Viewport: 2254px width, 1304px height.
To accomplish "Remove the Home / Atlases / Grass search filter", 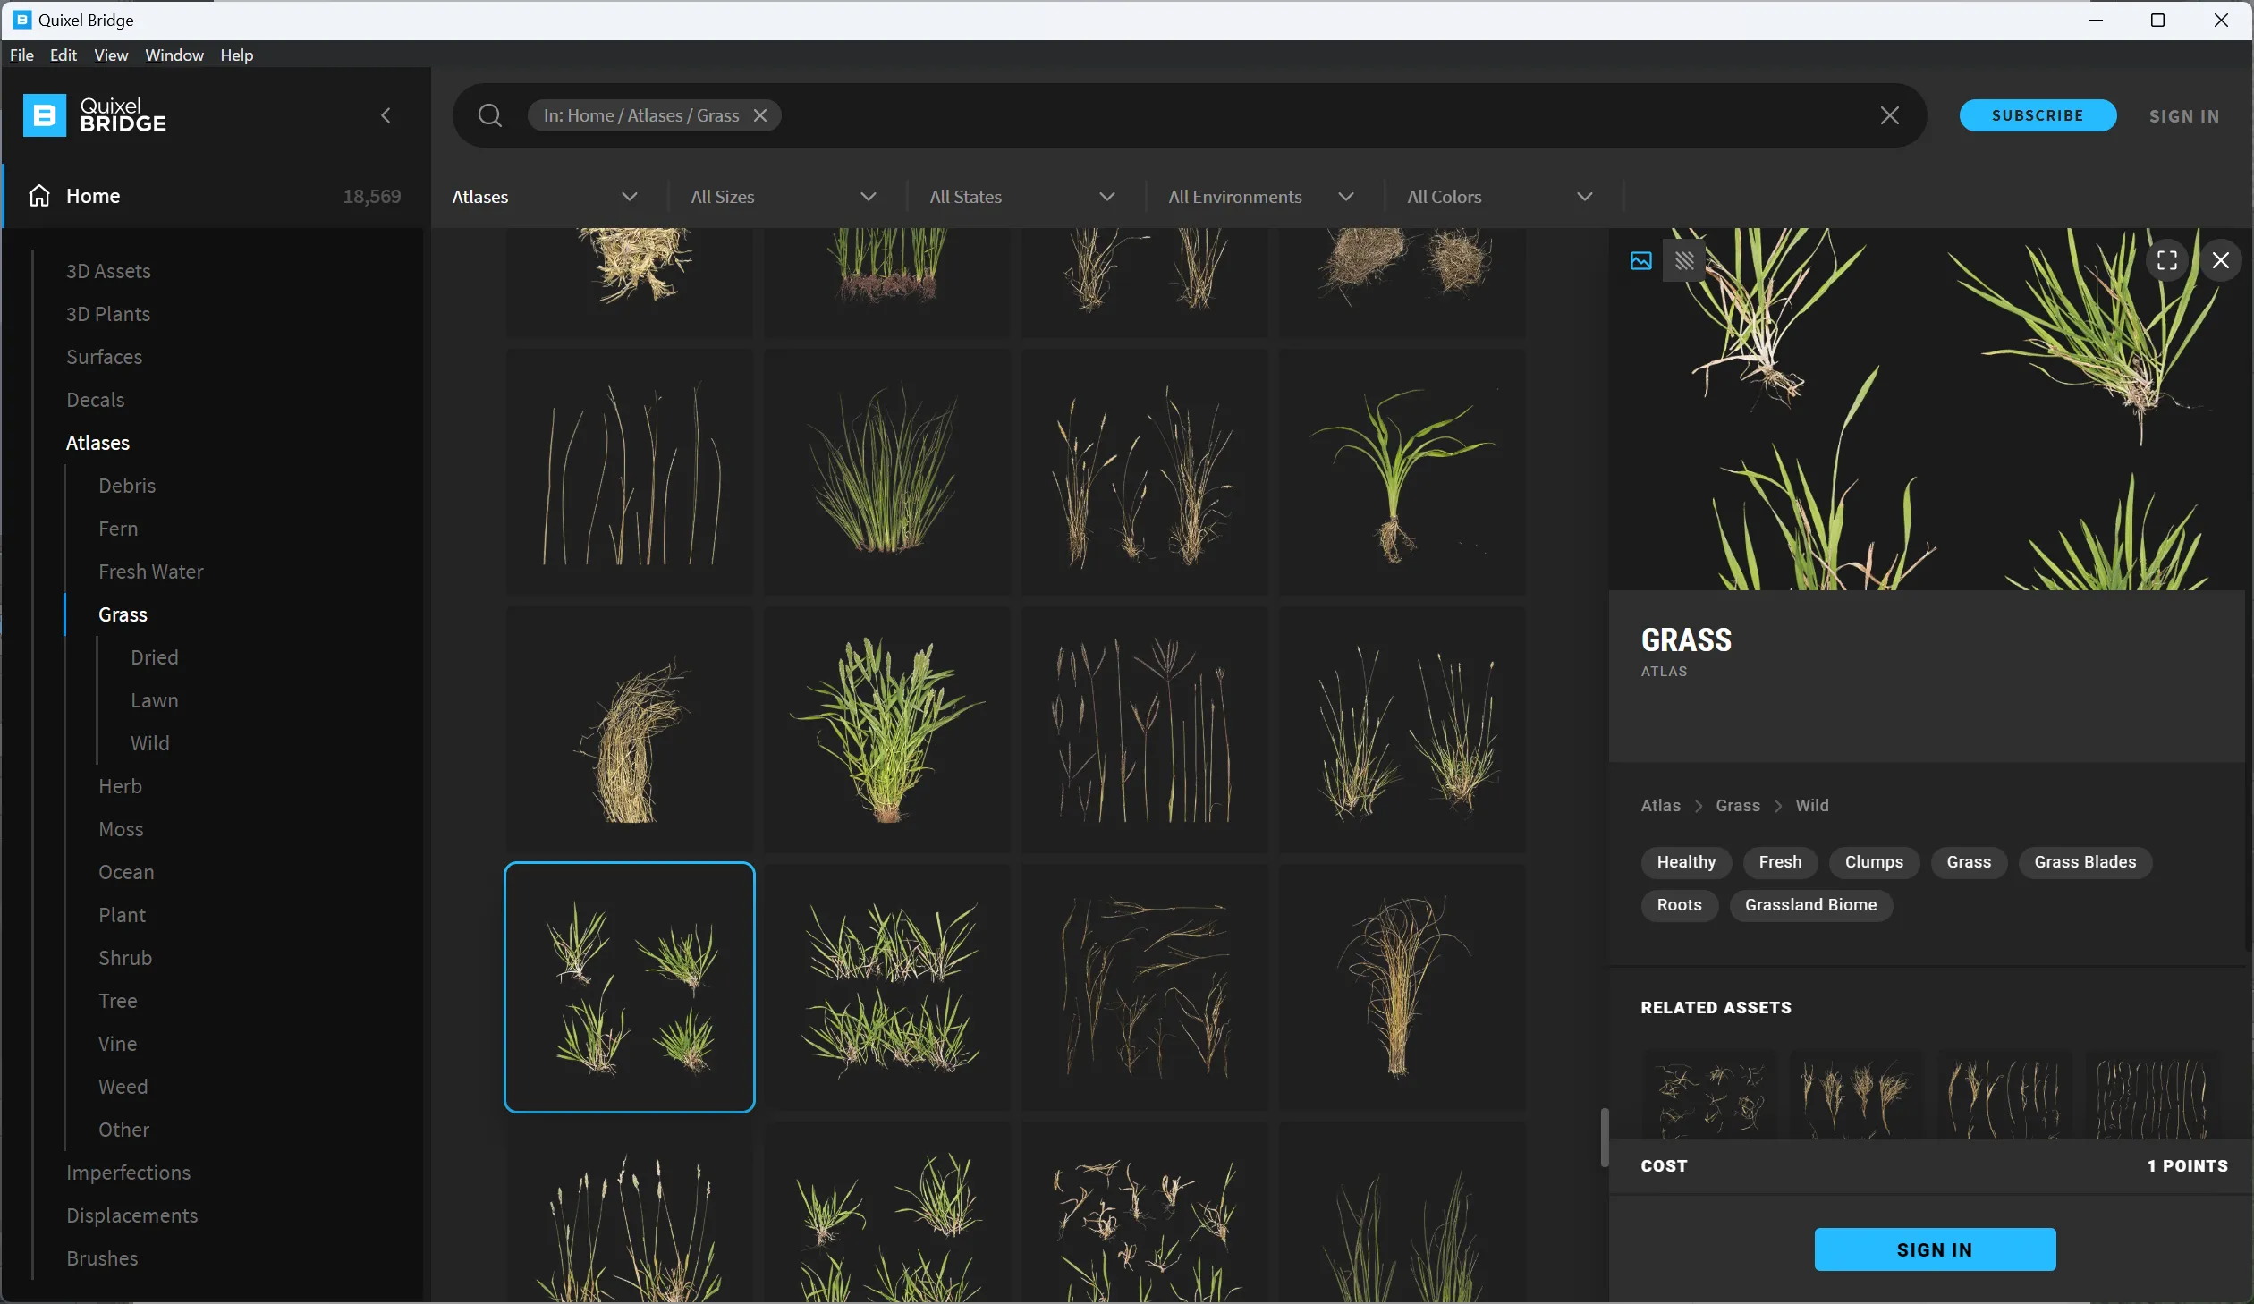I will pos(760,115).
